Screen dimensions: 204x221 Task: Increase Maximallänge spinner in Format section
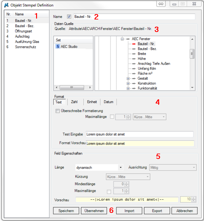128,116
